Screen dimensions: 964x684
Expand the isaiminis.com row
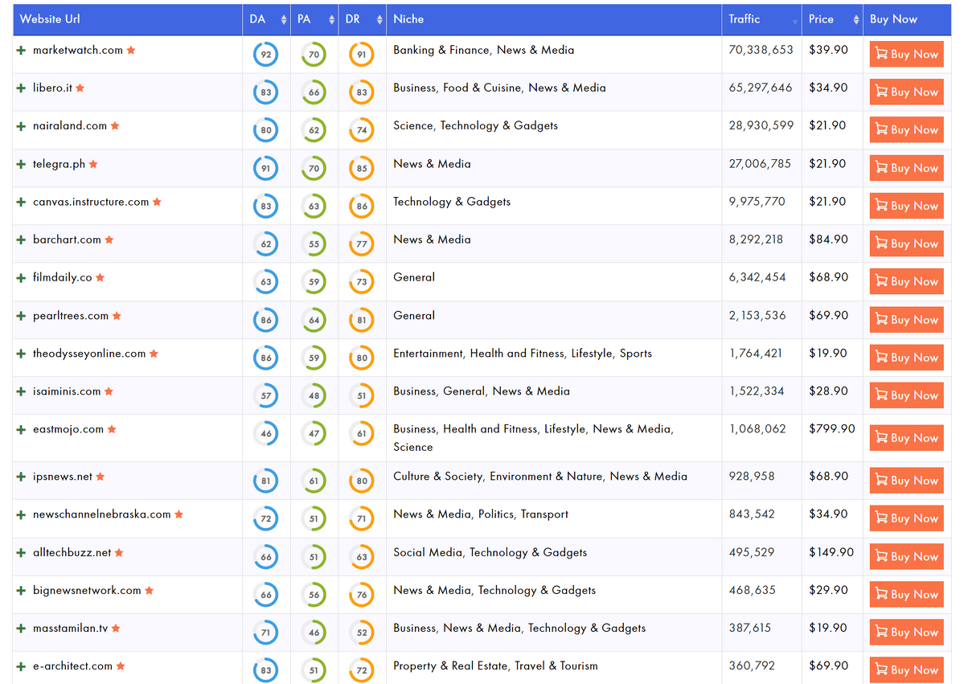coord(21,391)
